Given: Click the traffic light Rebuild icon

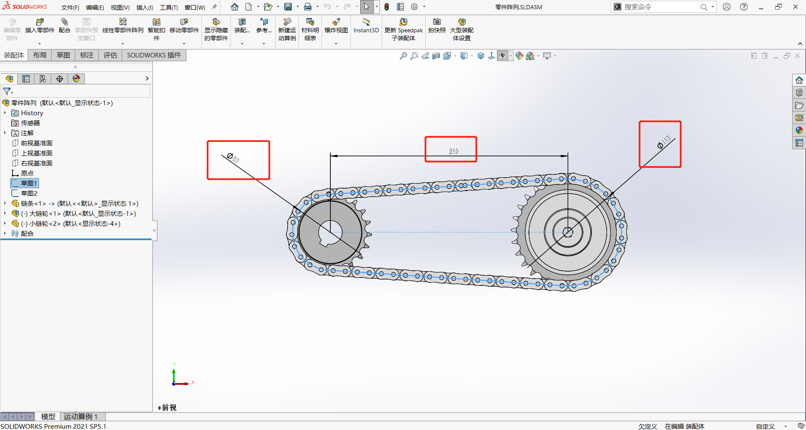Looking at the screenshot, I should (387, 7).
